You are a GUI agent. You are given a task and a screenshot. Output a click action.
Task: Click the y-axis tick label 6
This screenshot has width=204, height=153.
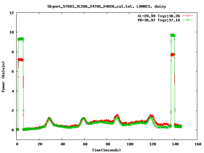coord(13,71)
